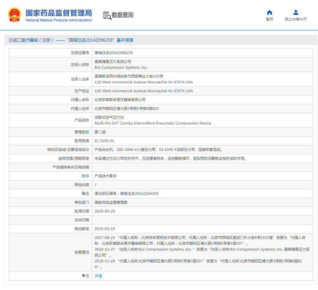Click the 批准日期 value 2020-05-20
318x290 pixels.
[x=105, y=211]
